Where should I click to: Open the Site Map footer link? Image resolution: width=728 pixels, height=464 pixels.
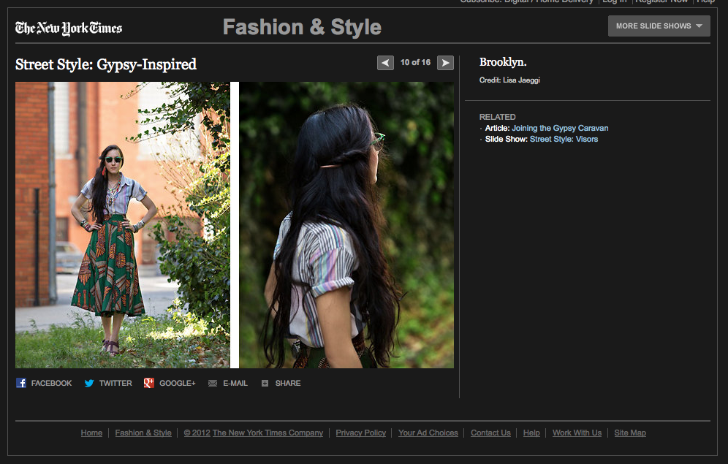click(x=630, y=433)
